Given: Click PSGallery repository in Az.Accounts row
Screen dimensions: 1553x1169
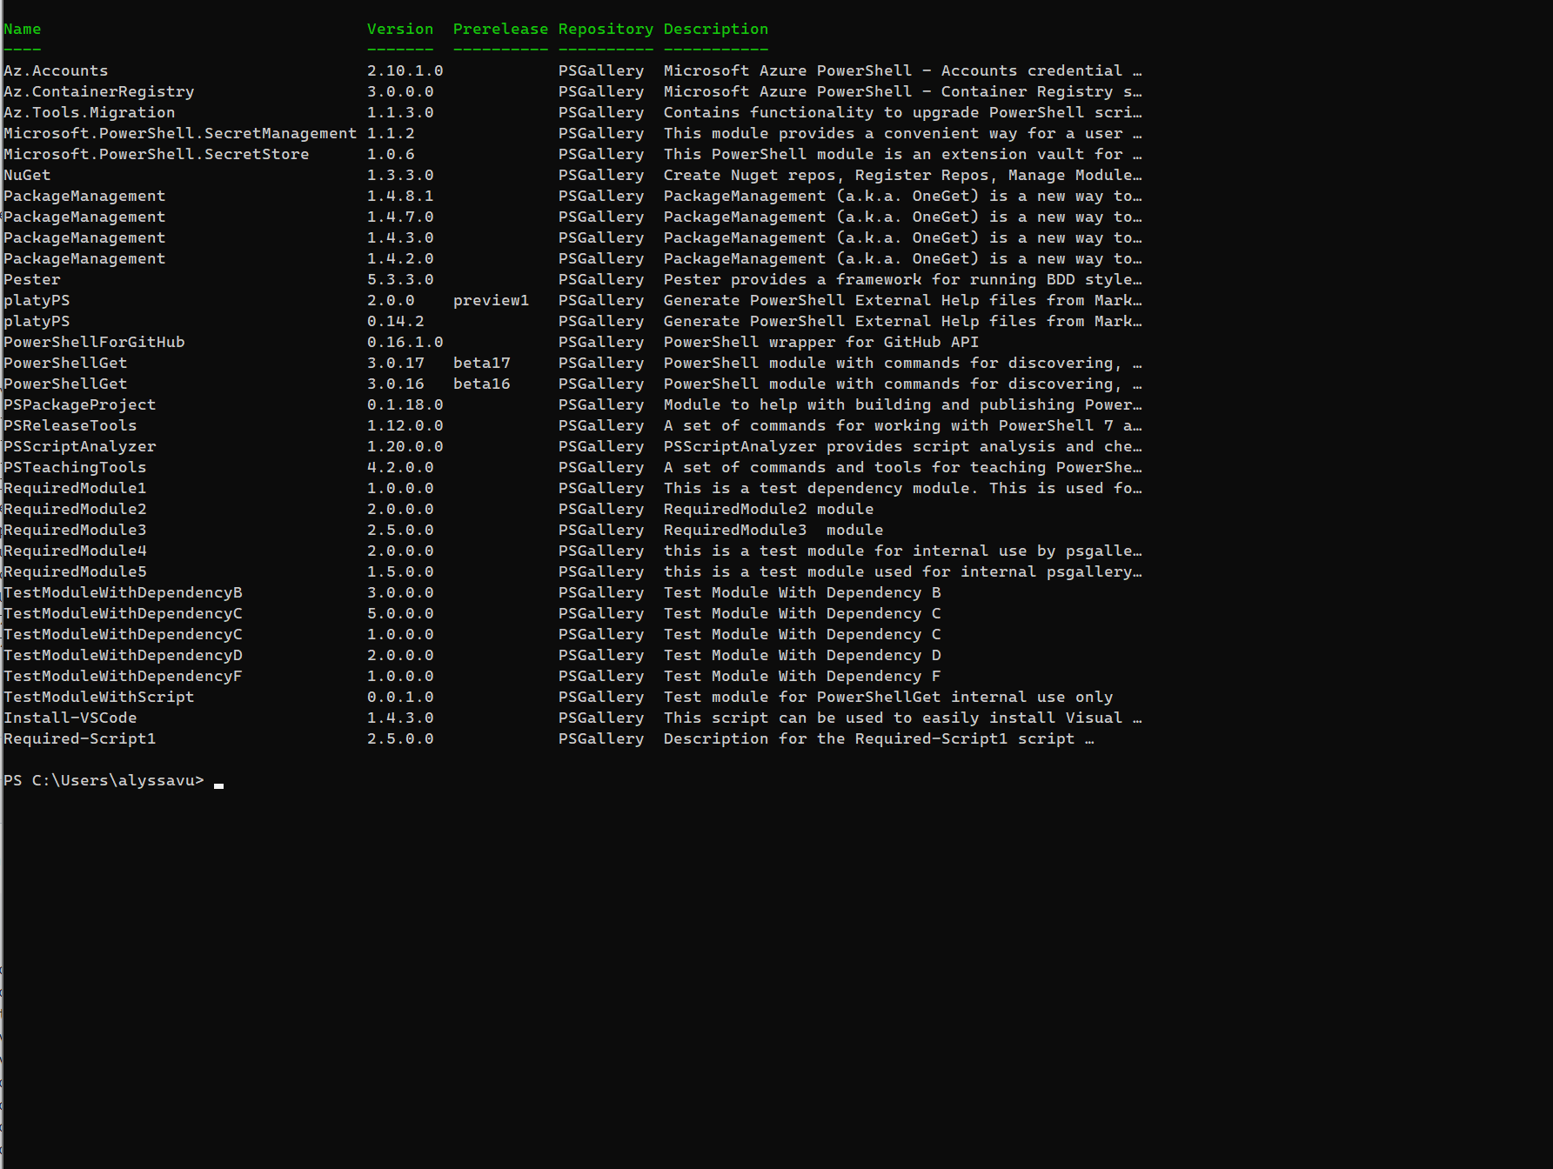Looking at the screenshot, I should 601,71.
